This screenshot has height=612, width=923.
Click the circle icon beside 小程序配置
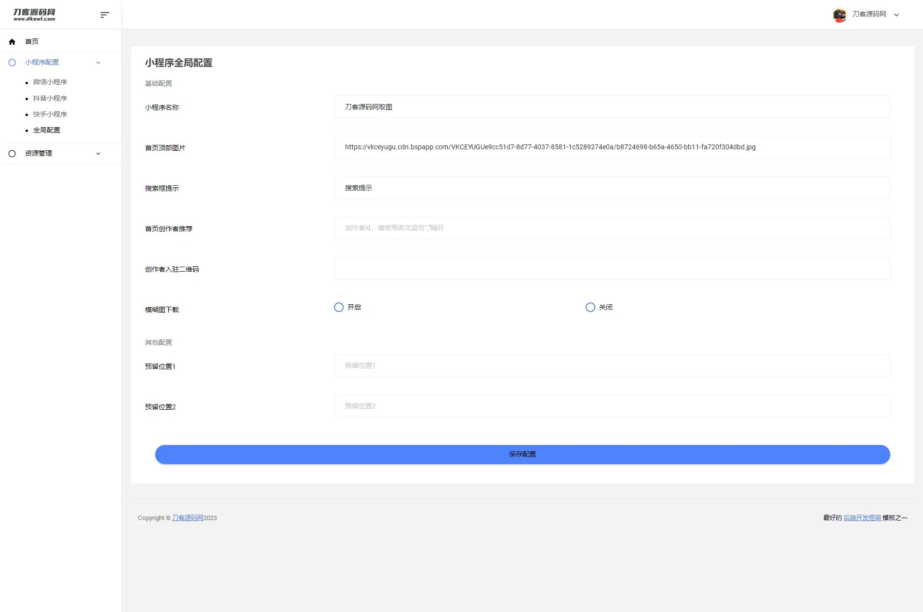[12, 63]
